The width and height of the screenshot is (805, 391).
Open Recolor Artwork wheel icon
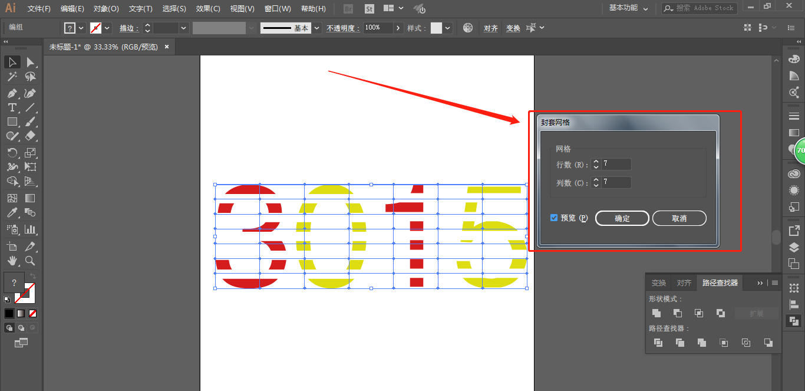pos(468,28)
